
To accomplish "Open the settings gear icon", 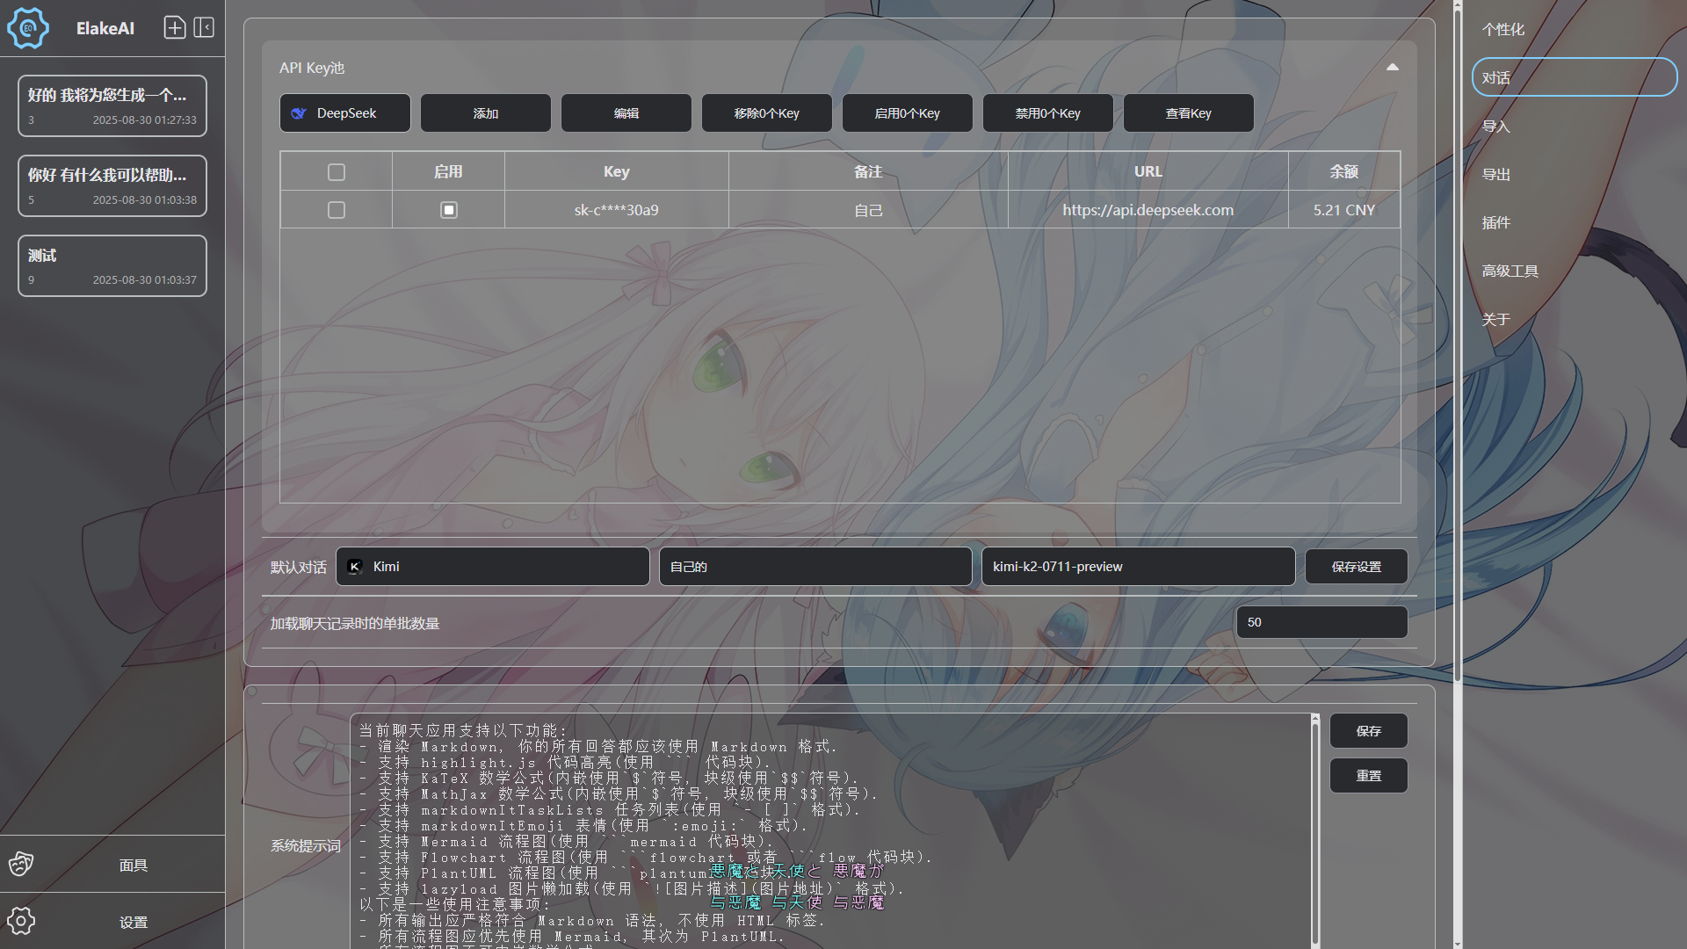I will 21,921.
